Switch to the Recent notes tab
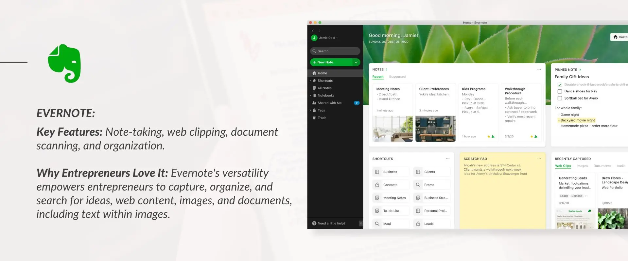628x261 pixels. [378, 77]
